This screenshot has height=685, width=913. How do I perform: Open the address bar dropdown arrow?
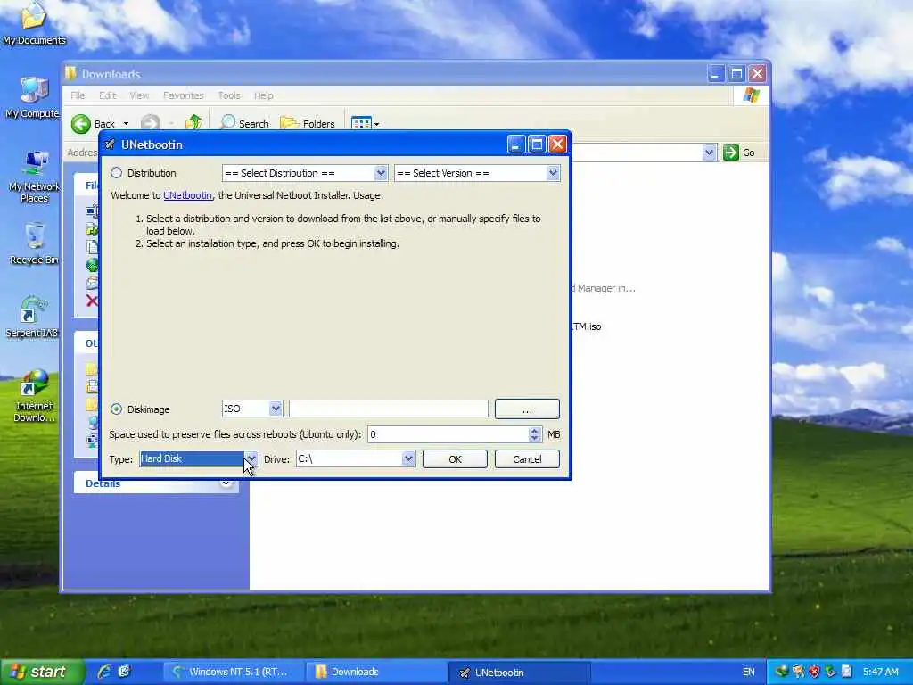click(709, 153)
